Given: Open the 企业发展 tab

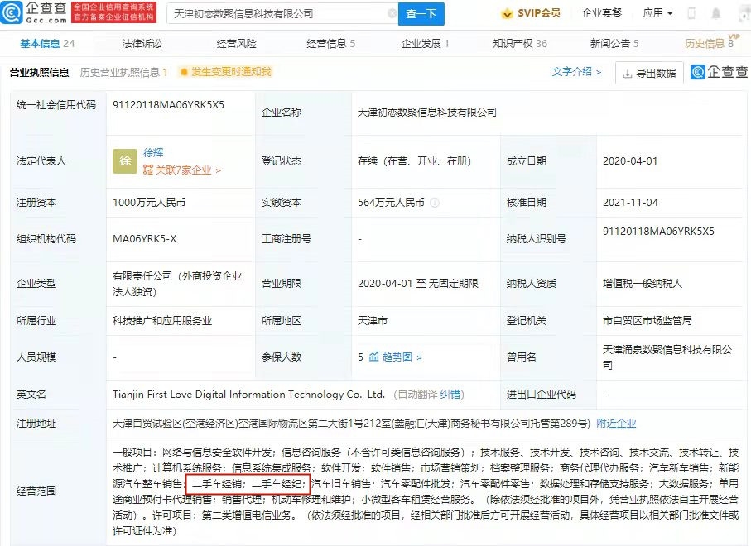Looking at the screenshot, I should click(425, 44).
